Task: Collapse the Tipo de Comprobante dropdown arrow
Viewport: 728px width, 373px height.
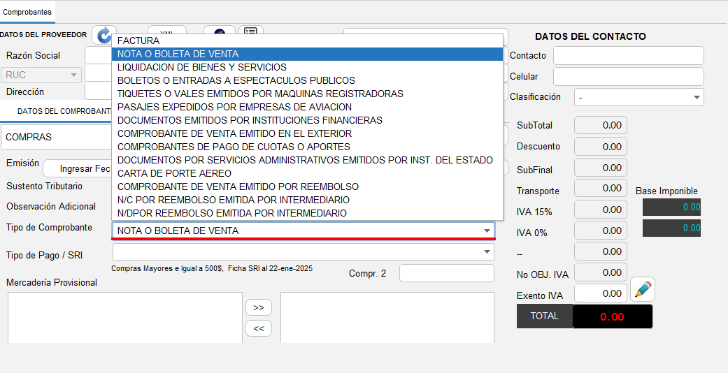Action: tap(486, 231)
